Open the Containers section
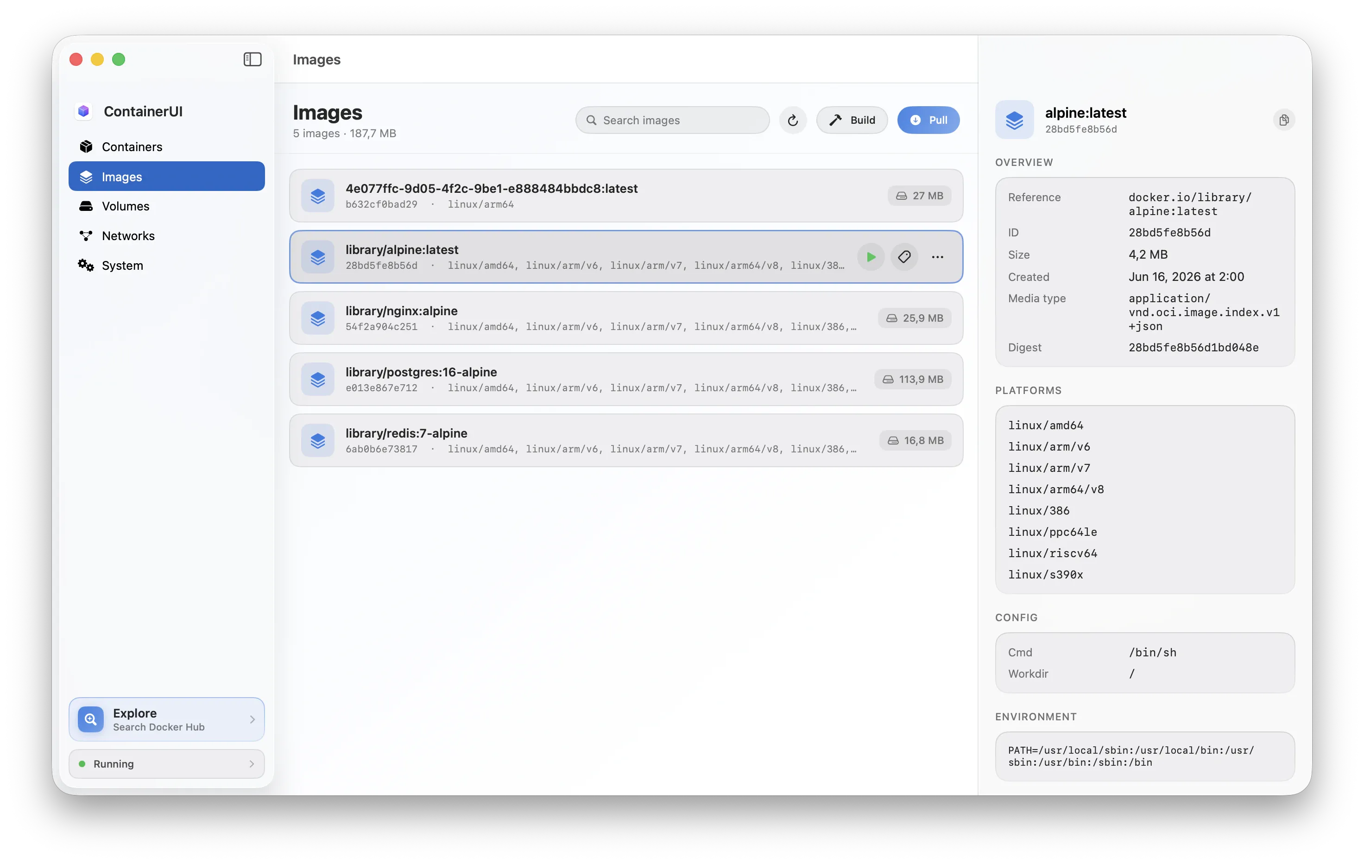 166,147
